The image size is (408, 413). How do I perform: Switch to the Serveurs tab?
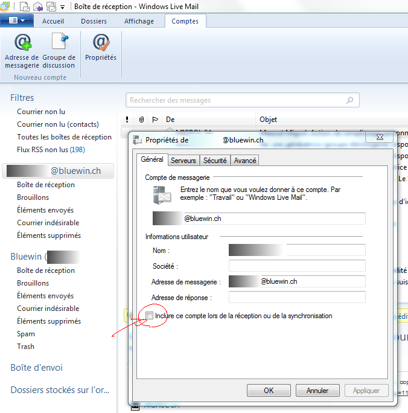(183, 161)
